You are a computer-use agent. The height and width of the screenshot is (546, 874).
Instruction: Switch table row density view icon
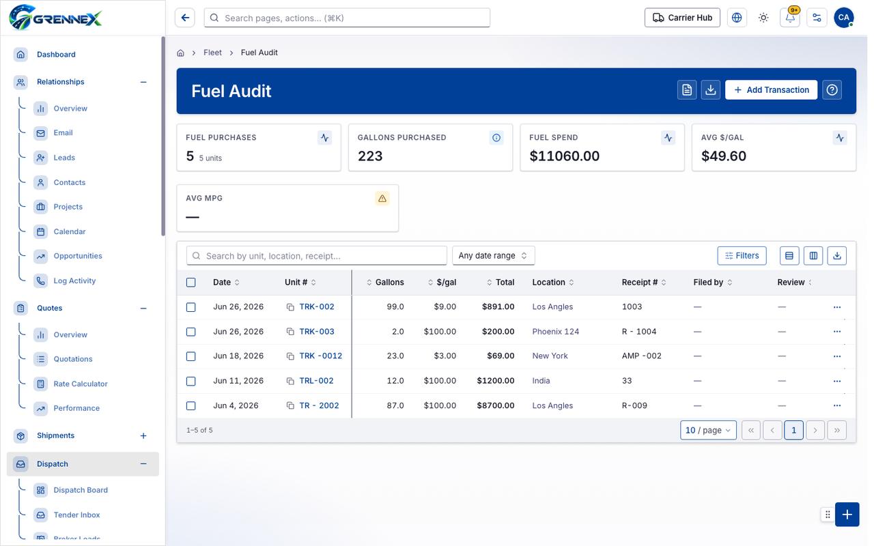click(x=789, y=256)
